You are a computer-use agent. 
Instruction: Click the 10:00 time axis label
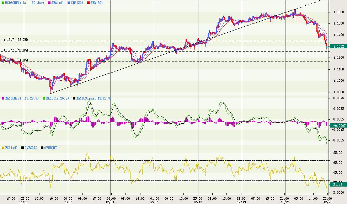(x=39, y=198)
